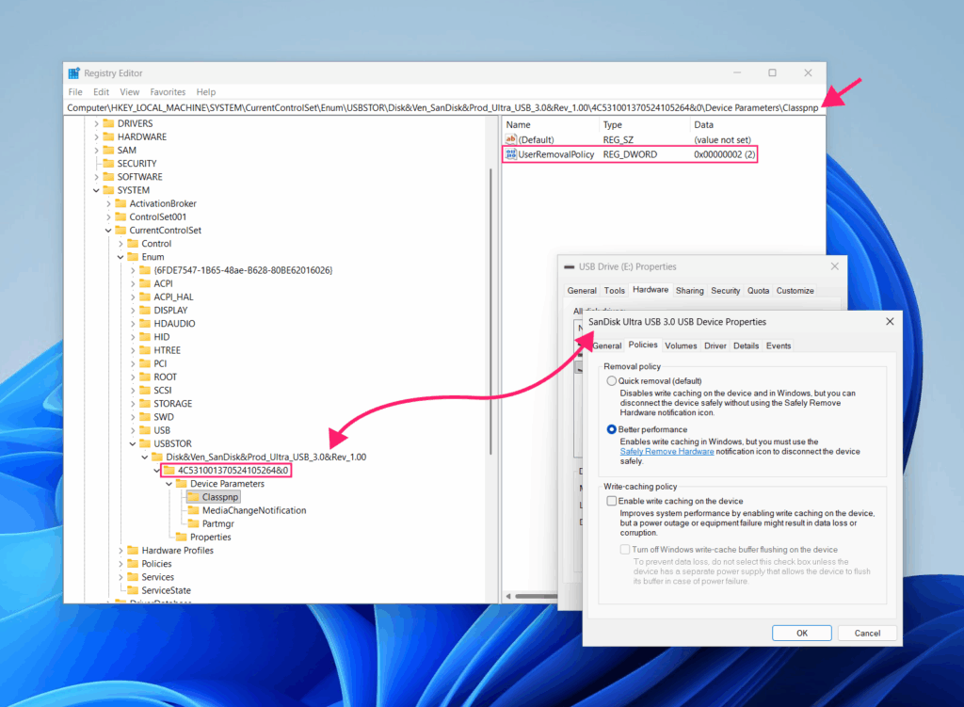Viewport: 964px width, 707px height.
Task: Switch to Details tab in device properties
Action: point(746,346)
